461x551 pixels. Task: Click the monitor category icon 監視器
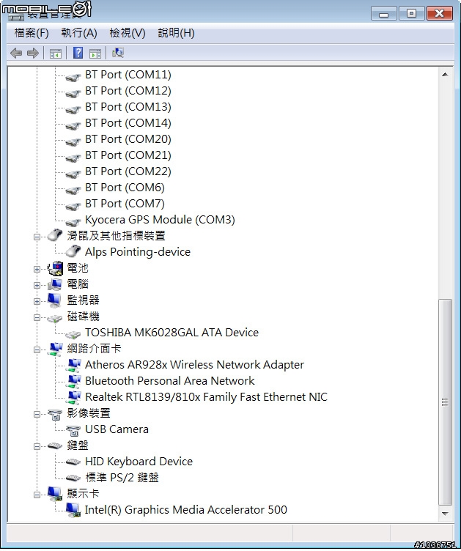coord(54,300)
